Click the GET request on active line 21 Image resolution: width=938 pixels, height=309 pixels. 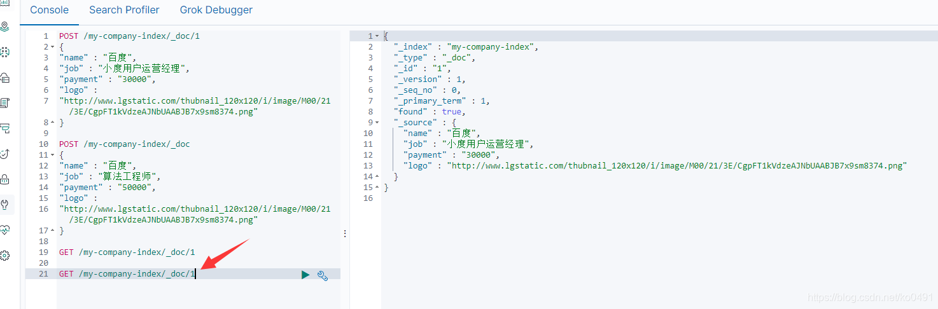coord(127,274)
